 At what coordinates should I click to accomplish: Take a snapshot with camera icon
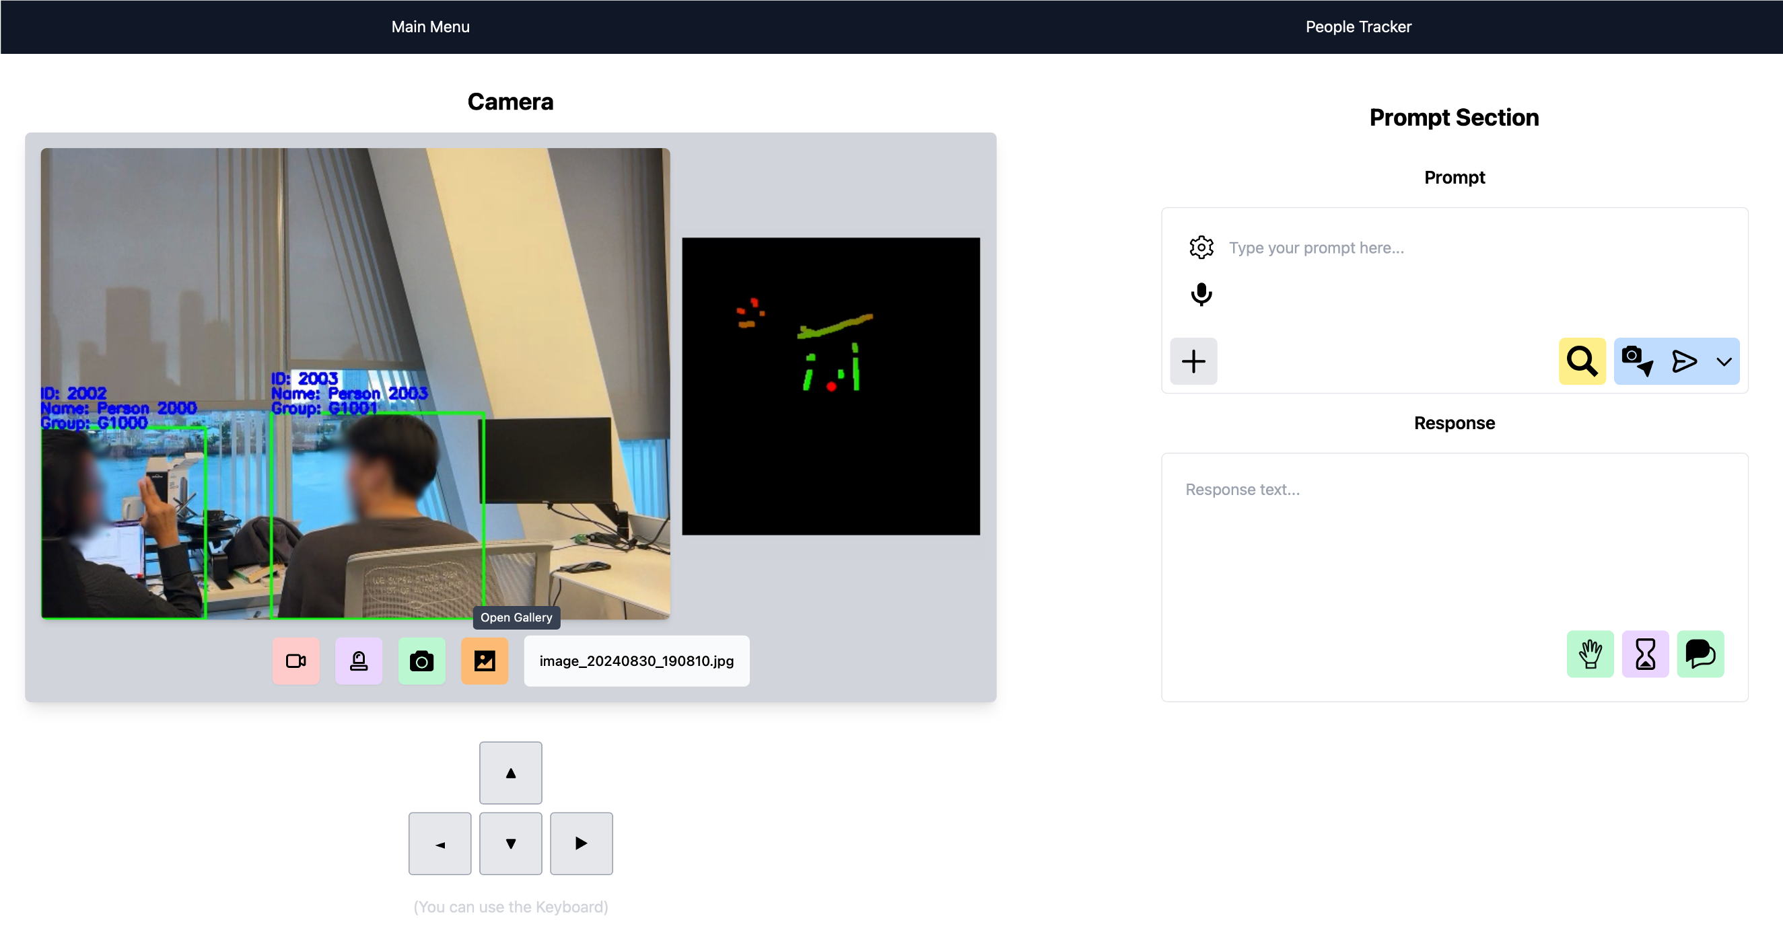(421, 661)
